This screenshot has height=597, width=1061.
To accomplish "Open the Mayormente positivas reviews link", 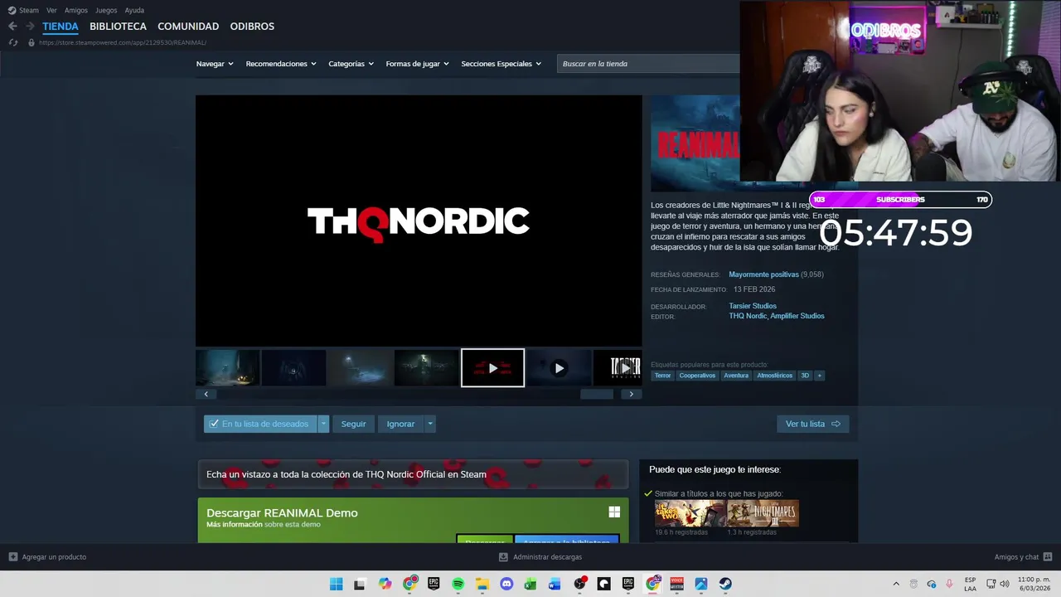I will 763,274.
